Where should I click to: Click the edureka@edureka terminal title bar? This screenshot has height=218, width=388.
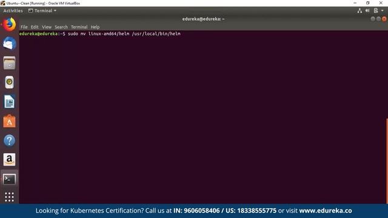coord(203,19)
